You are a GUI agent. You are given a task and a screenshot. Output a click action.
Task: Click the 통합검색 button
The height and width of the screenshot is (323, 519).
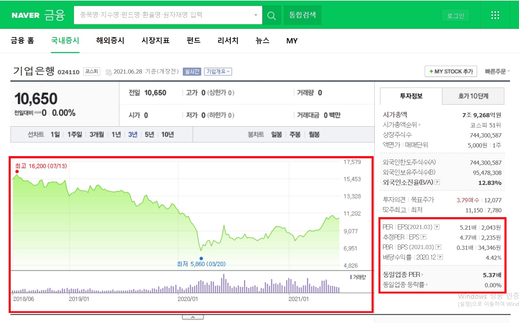(x=303, y=15)
